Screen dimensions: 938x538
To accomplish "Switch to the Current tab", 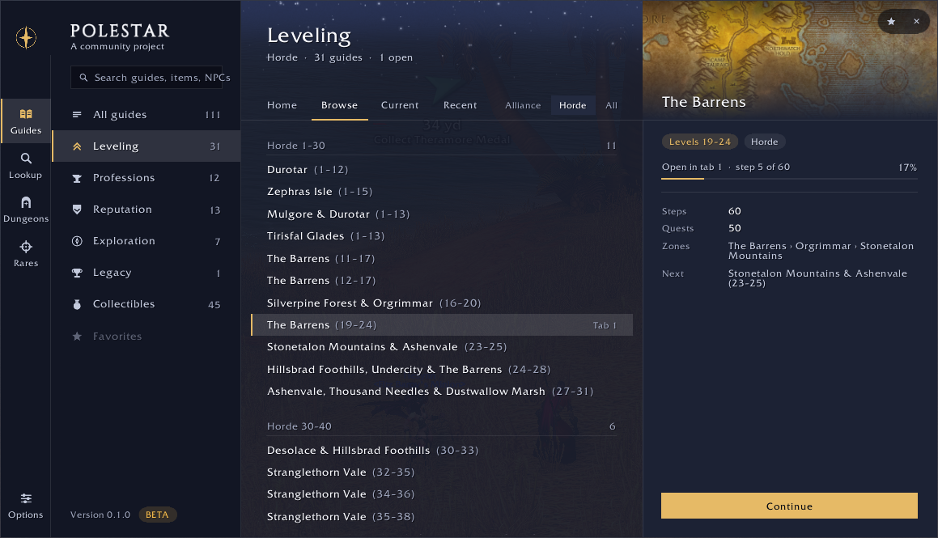I will [400, 105].
